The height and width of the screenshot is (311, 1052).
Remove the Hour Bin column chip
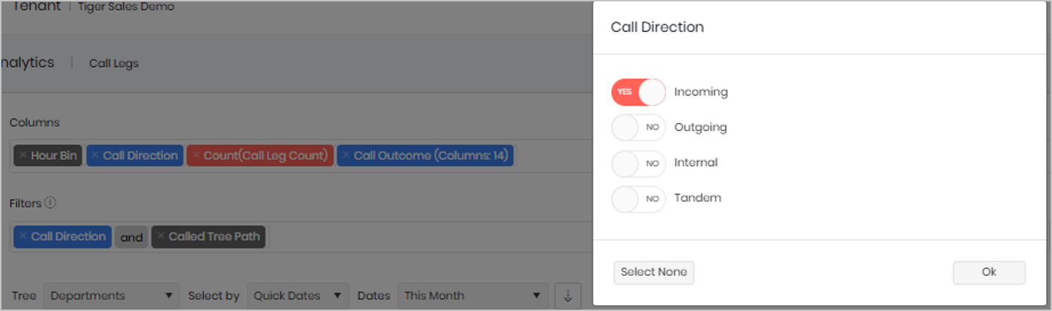coord(23,155)
